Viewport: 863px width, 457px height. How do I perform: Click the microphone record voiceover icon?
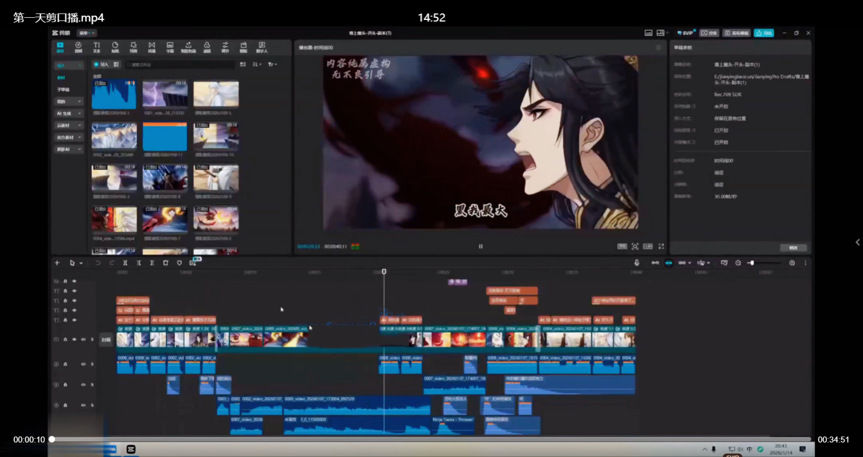click(637, 263)
